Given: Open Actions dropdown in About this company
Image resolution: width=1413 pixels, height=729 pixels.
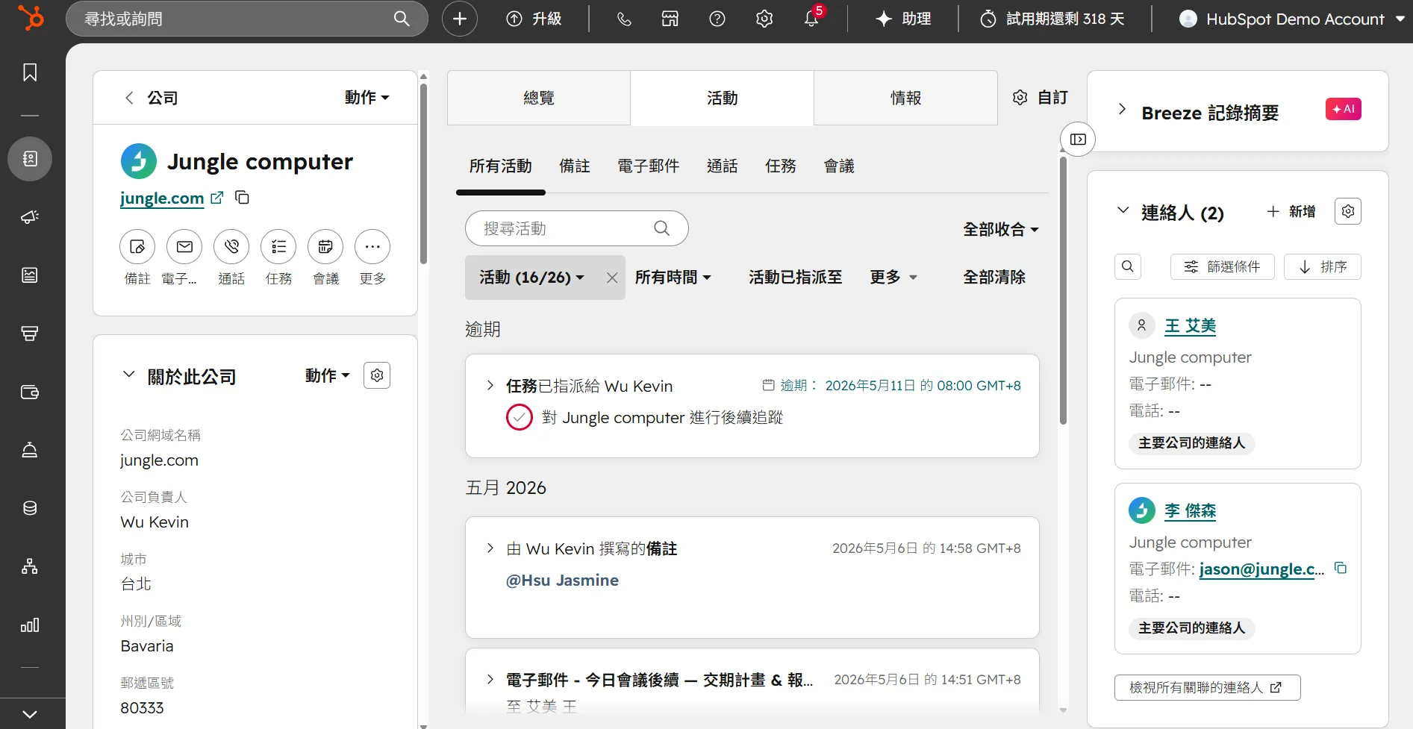Looking at the screenshot, I should [328, 375].
